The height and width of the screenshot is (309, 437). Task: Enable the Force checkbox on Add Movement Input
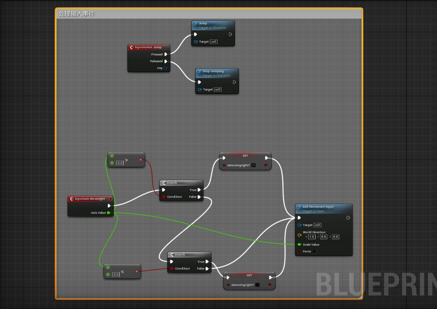click(x=314, y=252)
